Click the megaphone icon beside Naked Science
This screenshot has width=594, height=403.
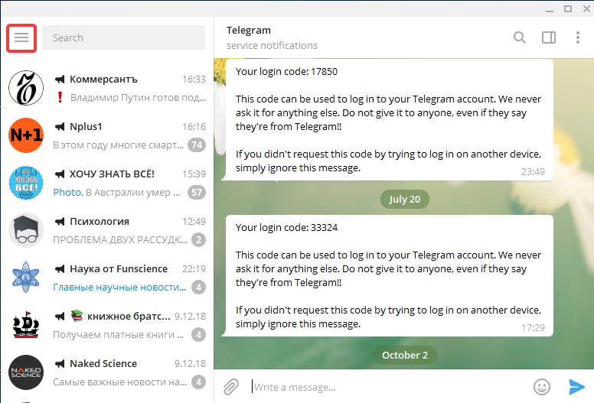click(x=60, y=364)
